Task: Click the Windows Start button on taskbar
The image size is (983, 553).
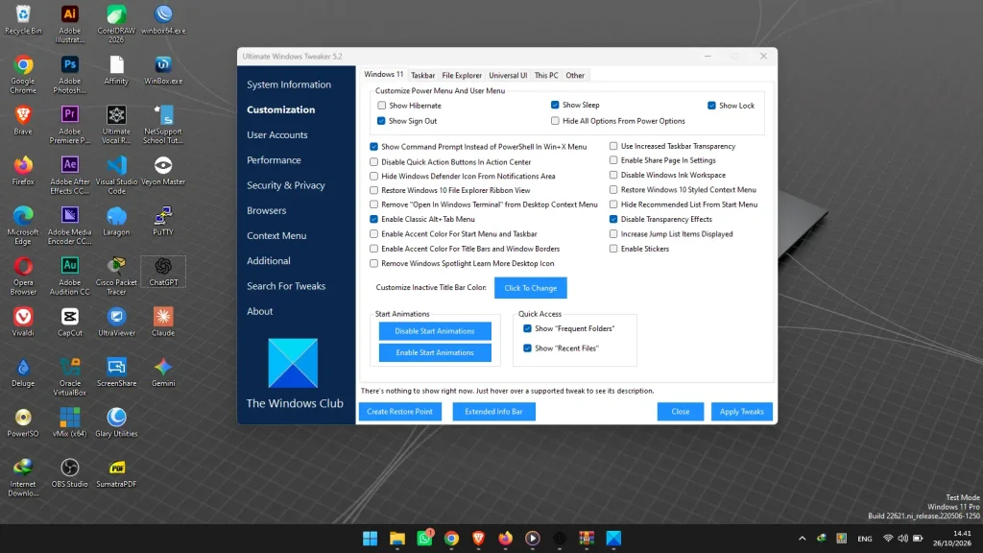Action: (x=370, y=538)
